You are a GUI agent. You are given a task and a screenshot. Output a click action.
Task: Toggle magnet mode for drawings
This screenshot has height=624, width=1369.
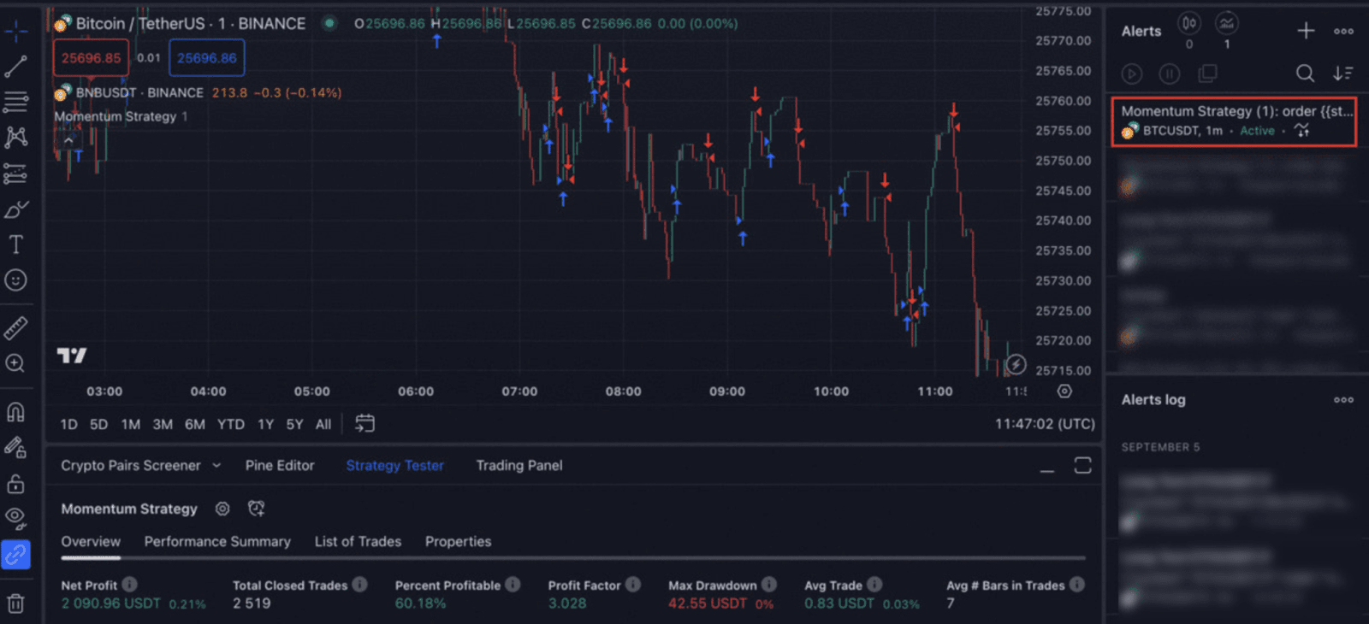click(x=15, y=412)
